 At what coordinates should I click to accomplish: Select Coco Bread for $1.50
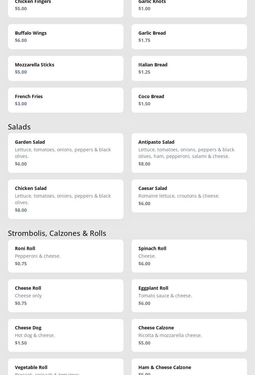click(189, 100)
